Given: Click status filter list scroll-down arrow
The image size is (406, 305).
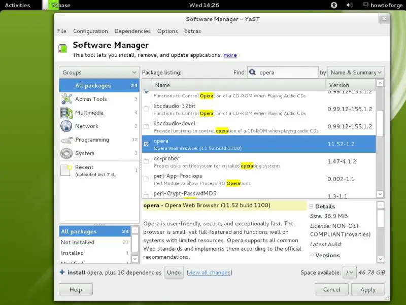Looking at the screenshot, I should (135, 259).
